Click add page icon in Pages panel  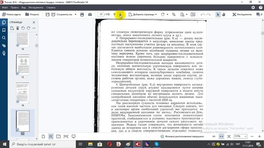tap(12, 28)
